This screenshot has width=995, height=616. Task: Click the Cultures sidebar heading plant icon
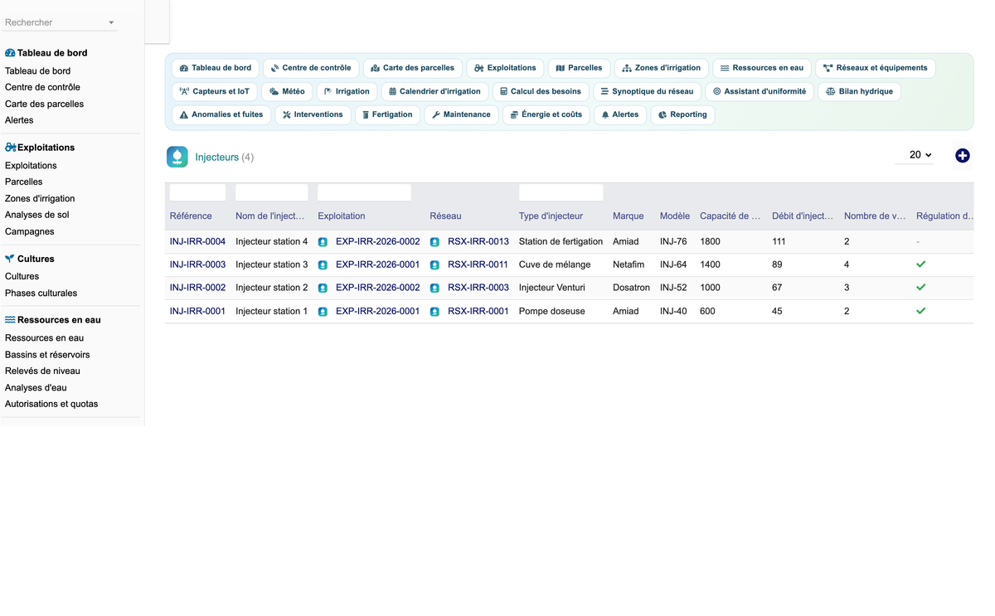tap(10, 259)
